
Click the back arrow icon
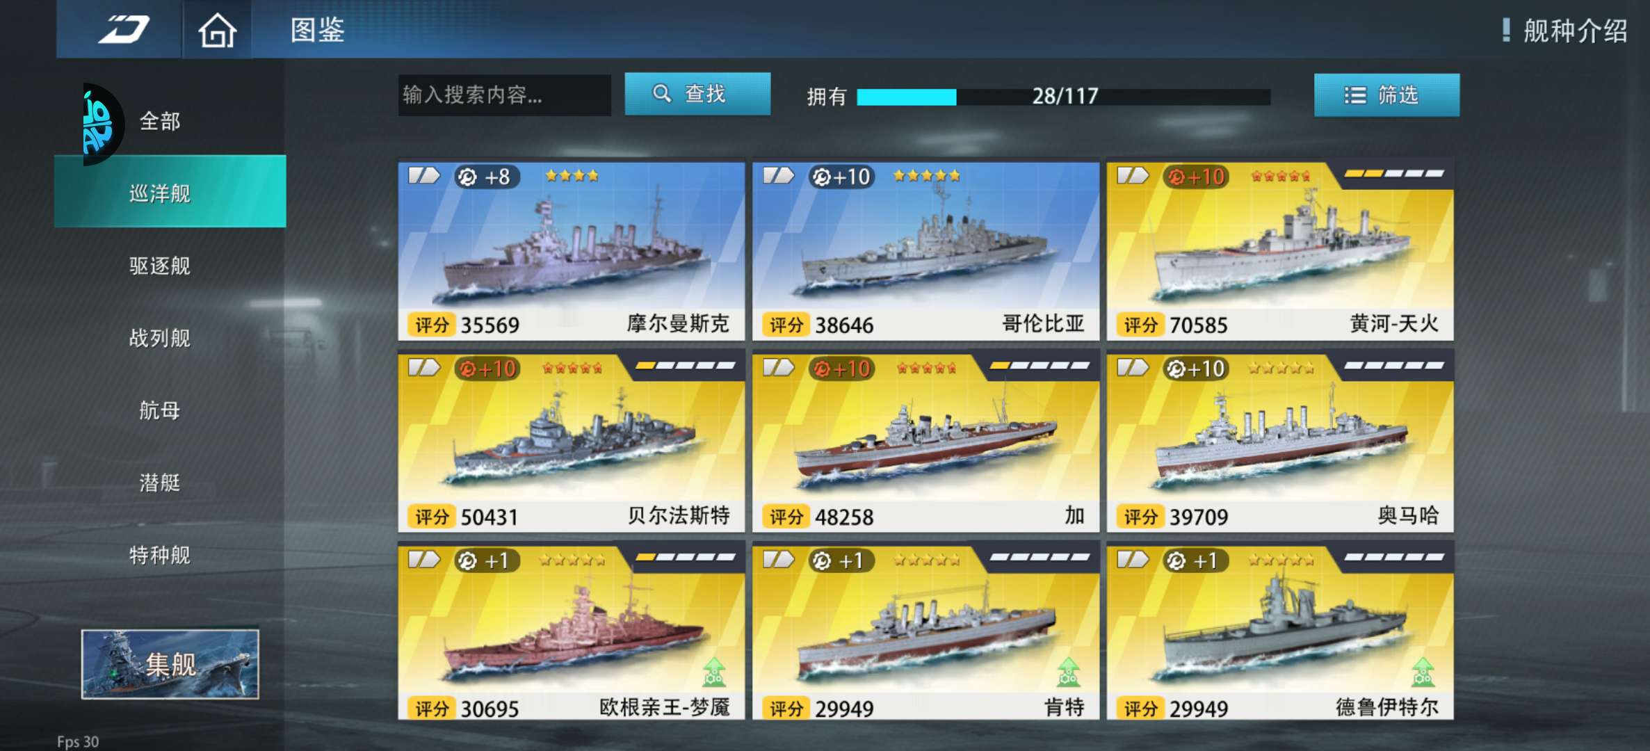coord(124,29)
